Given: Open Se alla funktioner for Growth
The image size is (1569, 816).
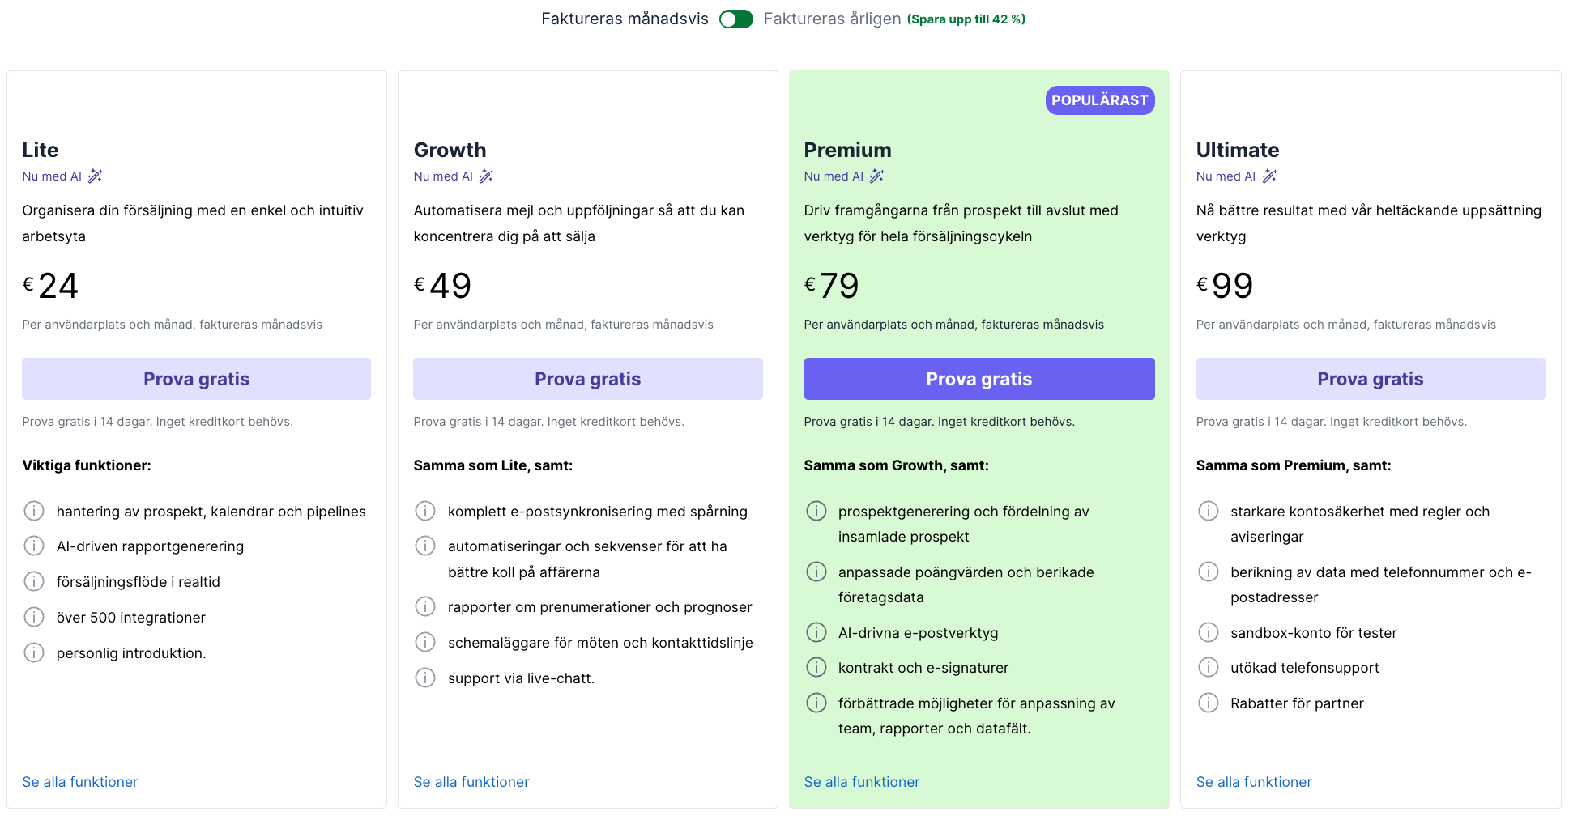Looking at the screenshot, I should [471, 782].
